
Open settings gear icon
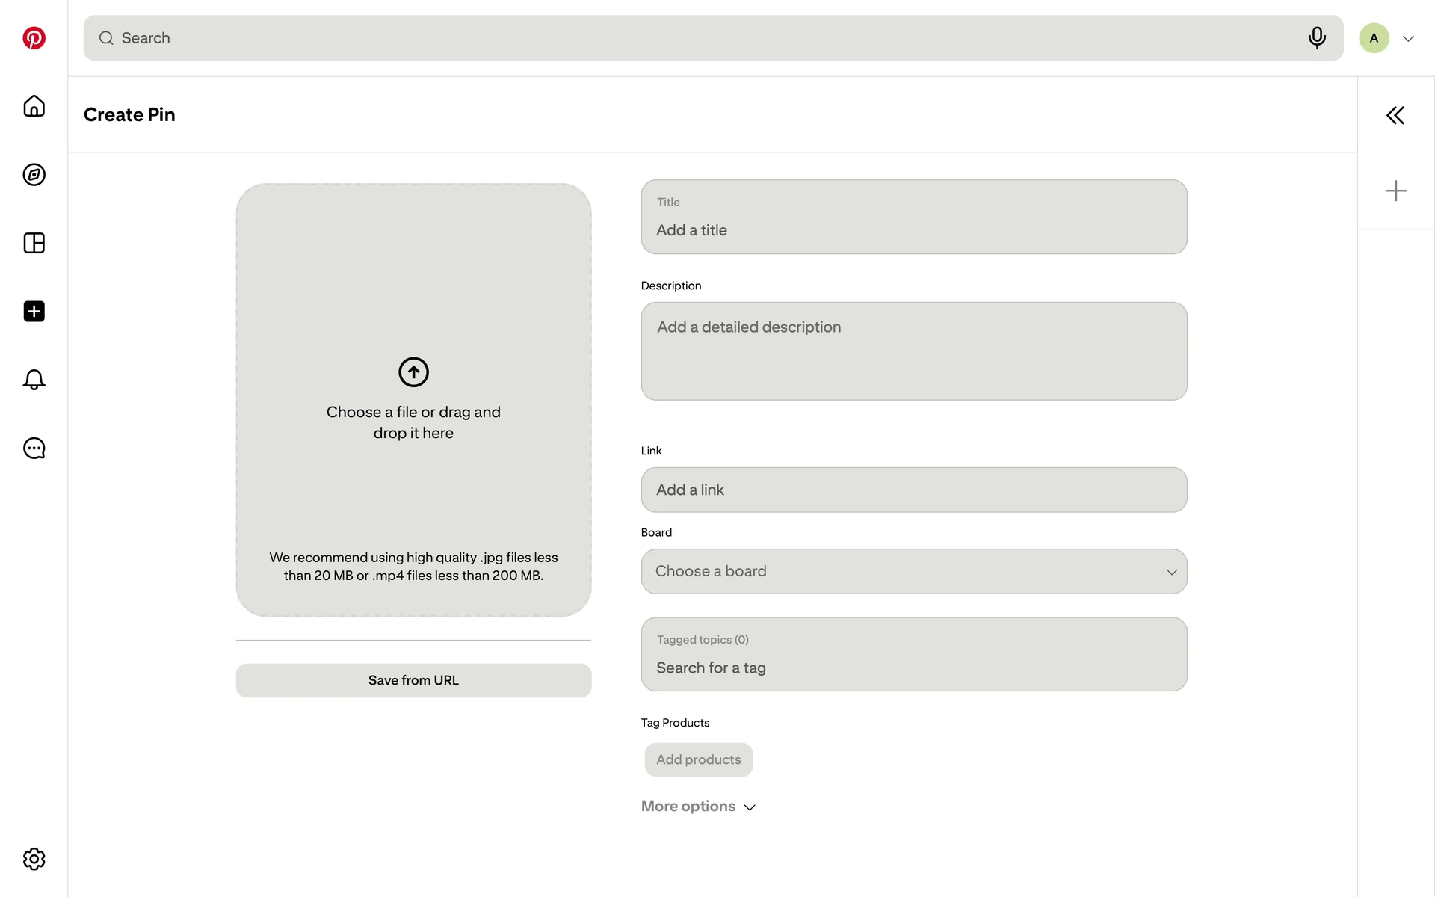click(34, 859)
